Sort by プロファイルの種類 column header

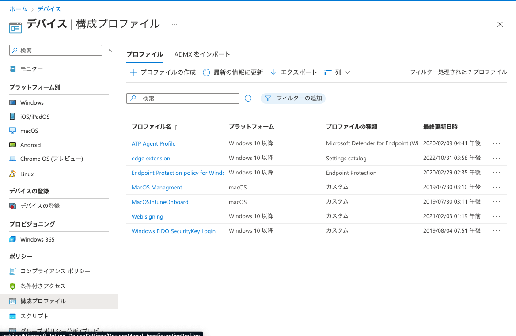click(x=352, y=127)
